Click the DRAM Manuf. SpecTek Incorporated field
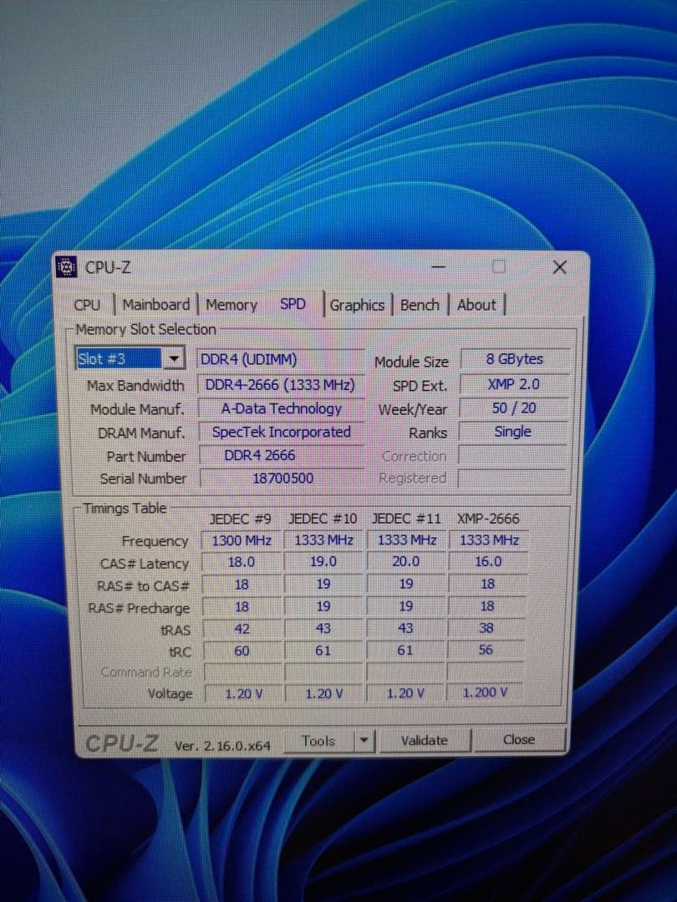The height and width of the screenshot is (902, 677). [282, 432]
